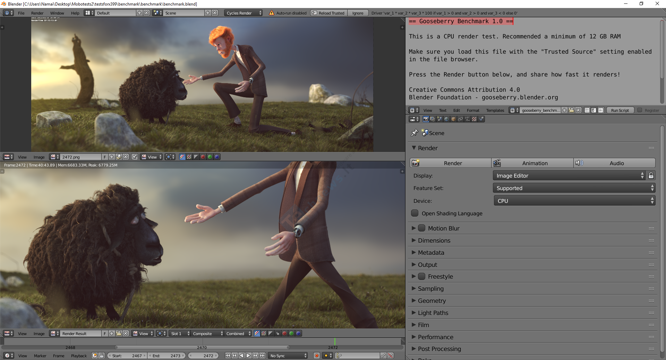Toggle frame range lock icon in timeline
Image resolution: width=666 pixels, height=360 pixels.
[x=102, y=355]
